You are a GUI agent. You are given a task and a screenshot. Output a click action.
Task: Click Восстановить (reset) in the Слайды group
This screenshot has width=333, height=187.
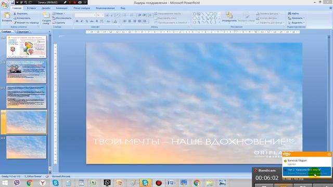tap(62, 18)
